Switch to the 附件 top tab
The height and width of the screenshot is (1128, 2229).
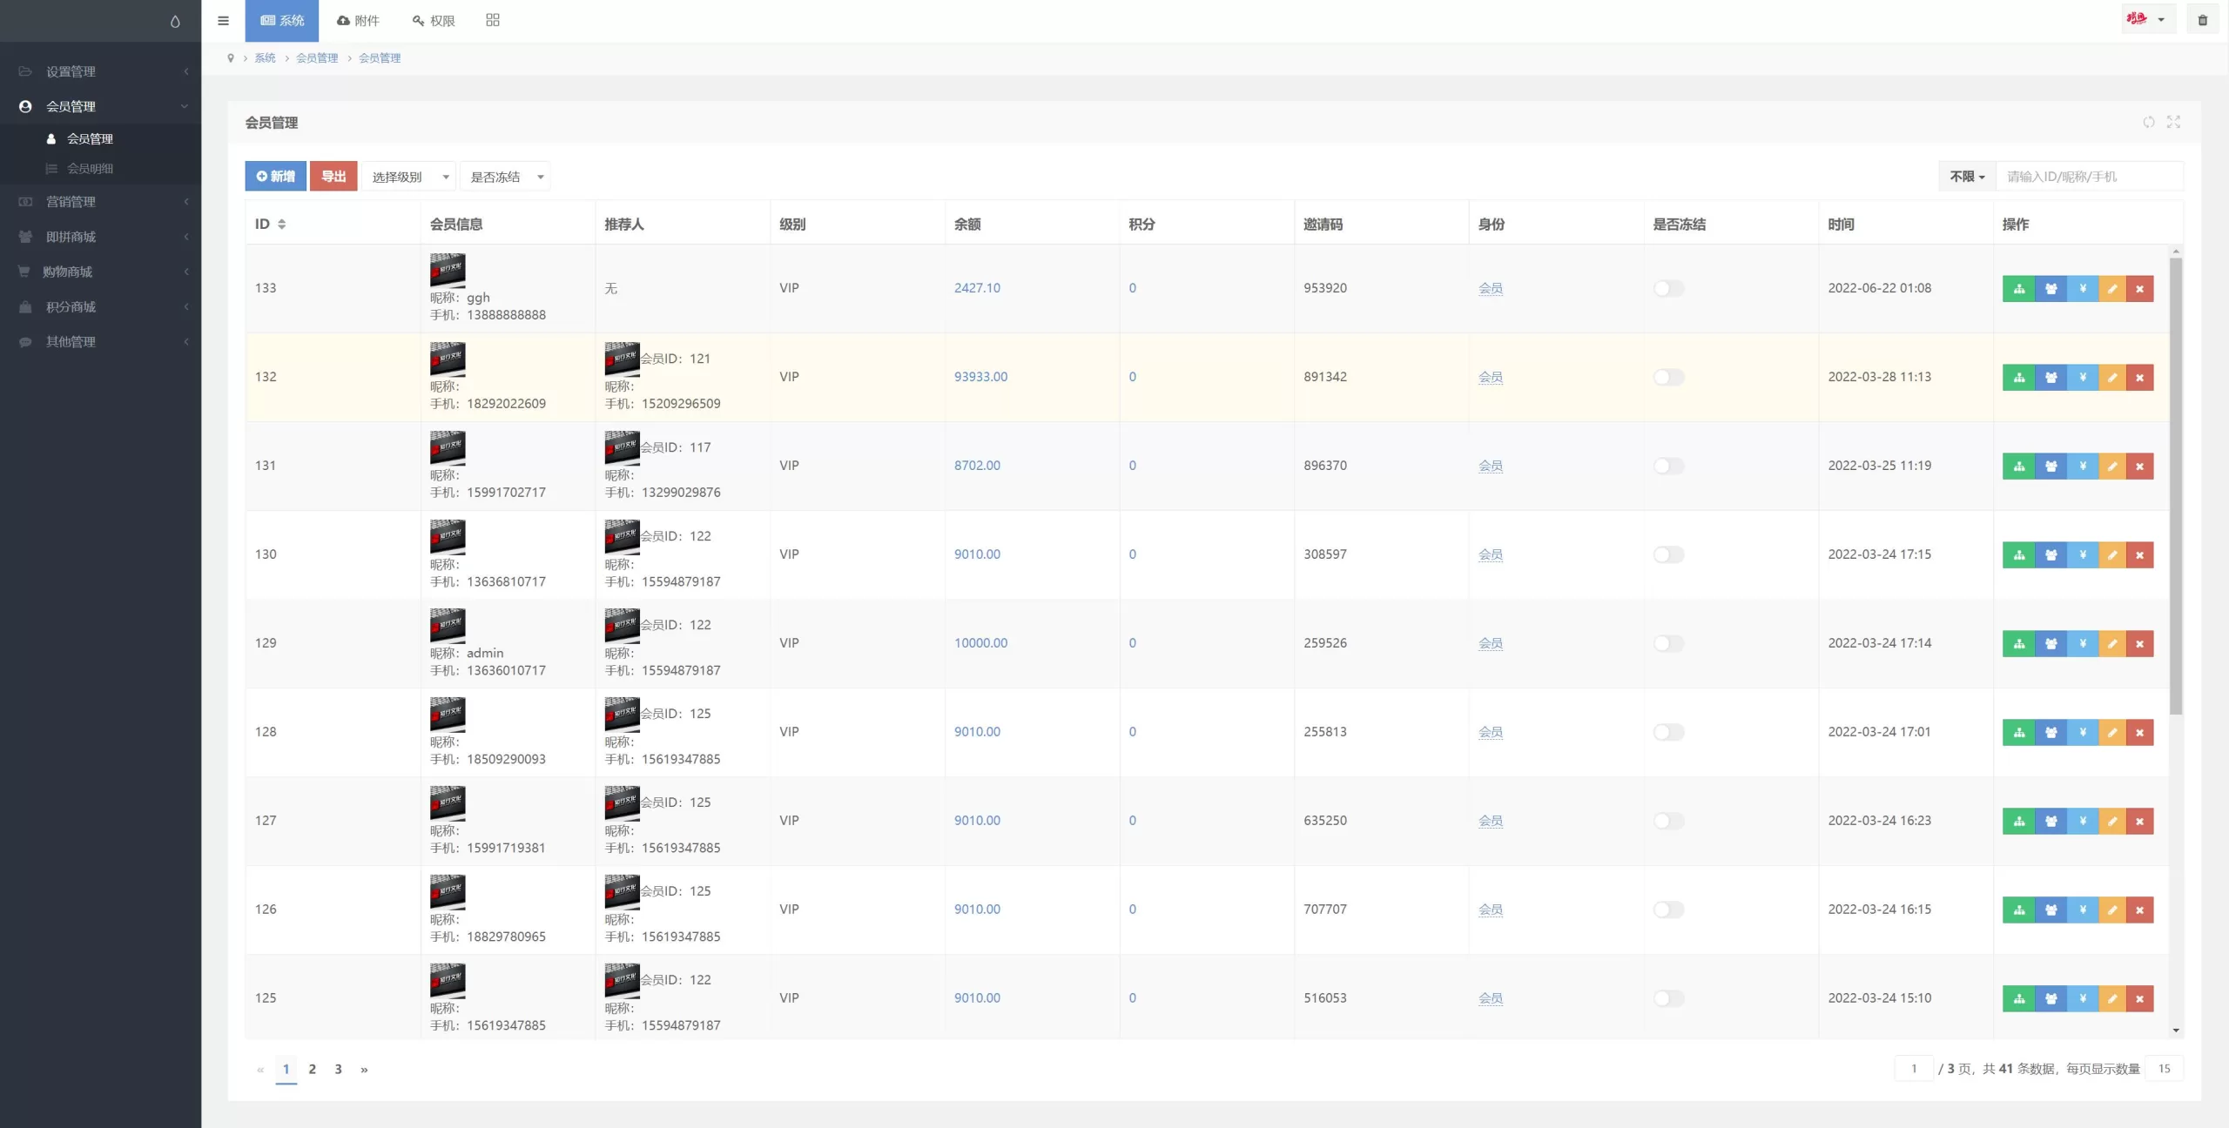358,21
